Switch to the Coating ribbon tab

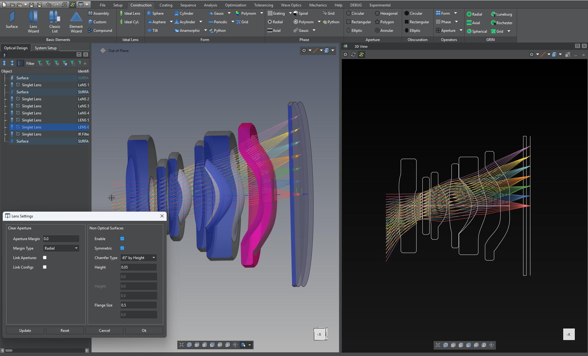point(166,5)
